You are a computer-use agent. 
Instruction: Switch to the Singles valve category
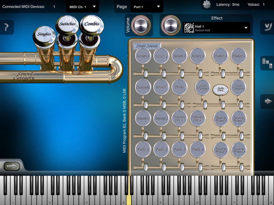tap(45, 34)
